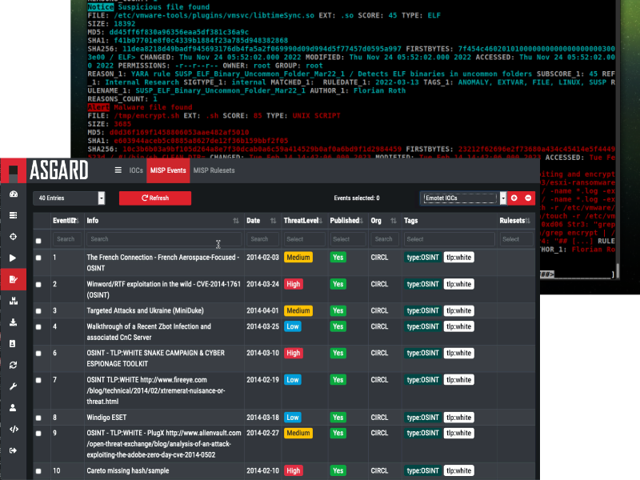Select the Winword/RTF exploitation event checkbox

click(38, 284)
